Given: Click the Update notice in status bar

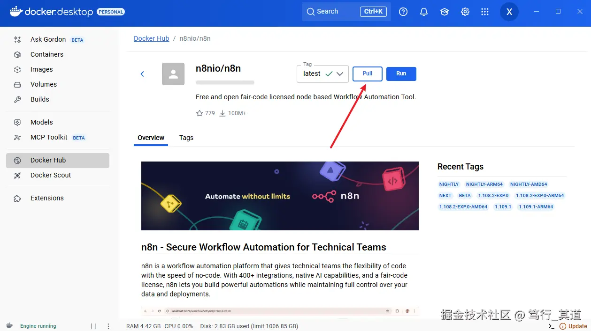Looking at the screenshot, I should tap(573, 326).
